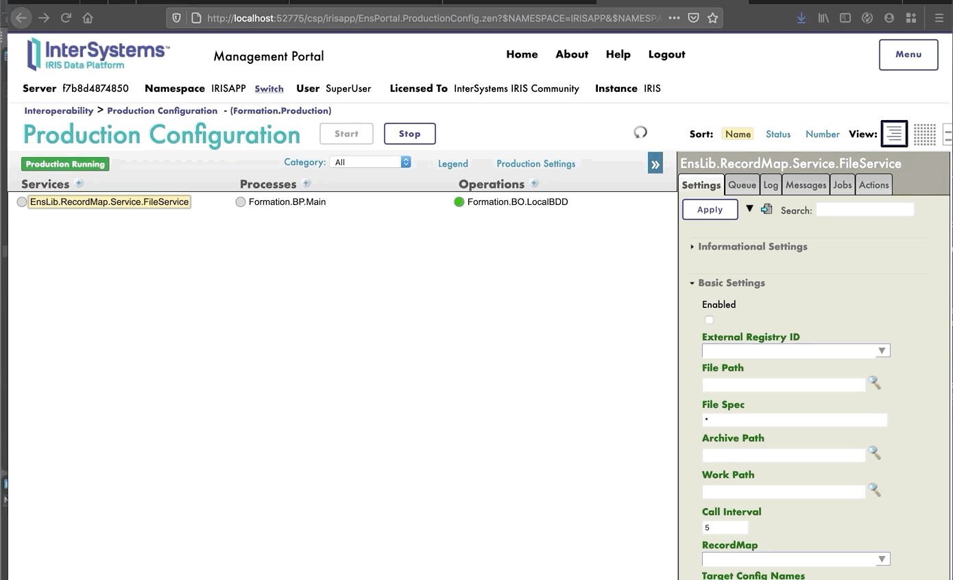
Task: Click the green Formation.BO.LocalBDD status indicator
Action: [459, 202]
